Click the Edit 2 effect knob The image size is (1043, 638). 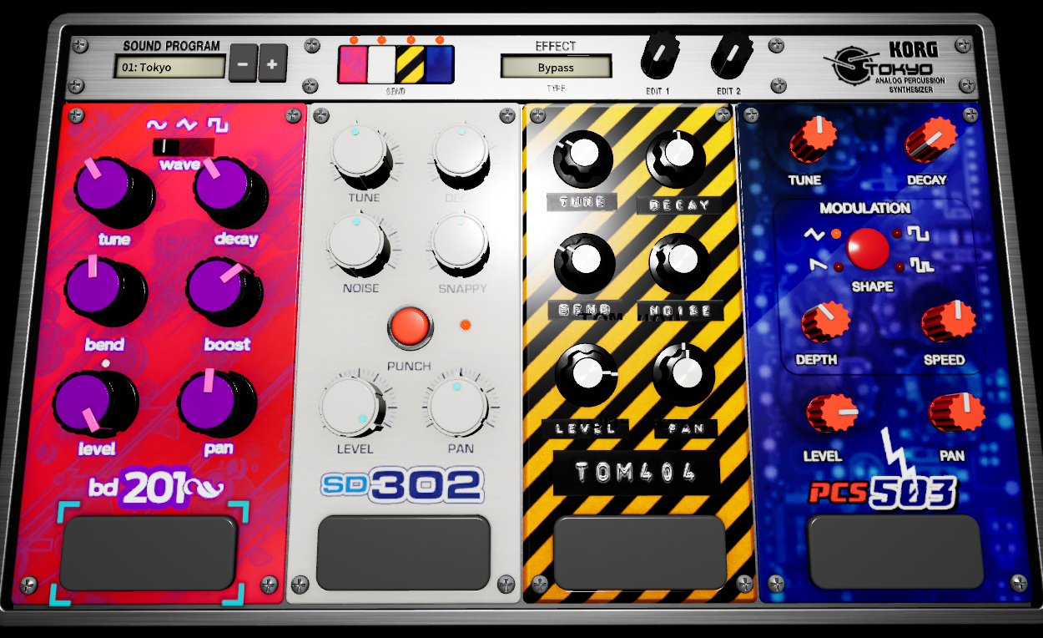(730, 56)
